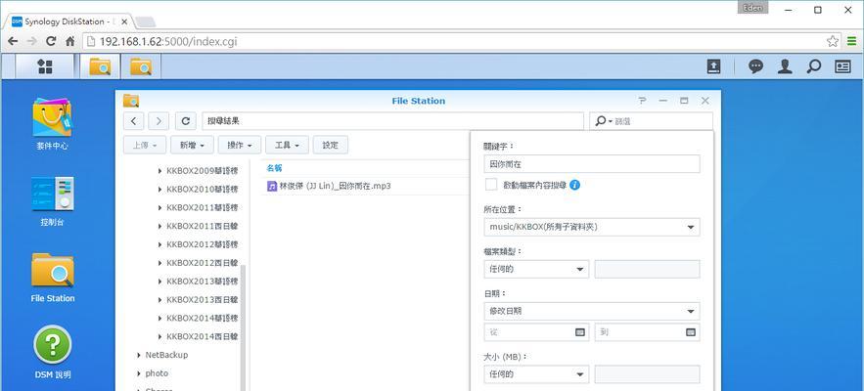Image resolution: width=864 pixels, height=391 pixels.
Task: Expand the KKBOX2009華語榜 folder
Action: 159,171
